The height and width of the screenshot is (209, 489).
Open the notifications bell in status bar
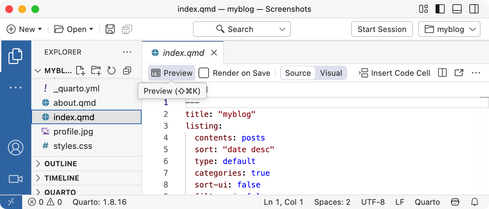coord(475,202)
